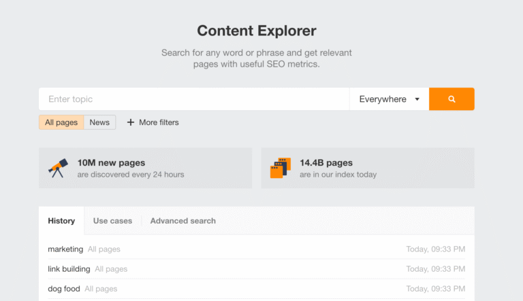Click the telescope icon
523x301 pixels.
click(58, 168)
